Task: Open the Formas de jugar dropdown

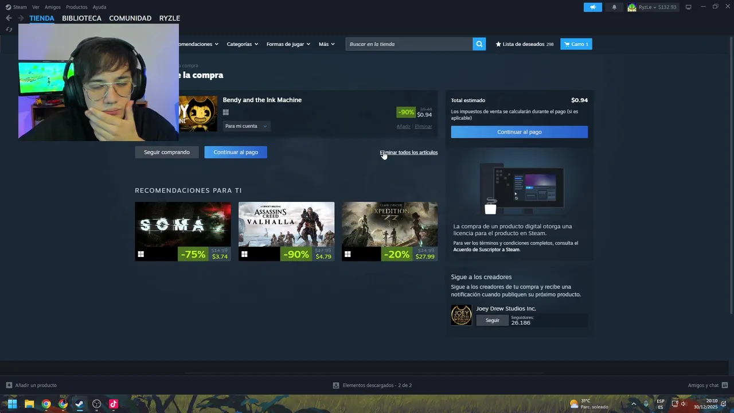Action: tap(288, 44)
